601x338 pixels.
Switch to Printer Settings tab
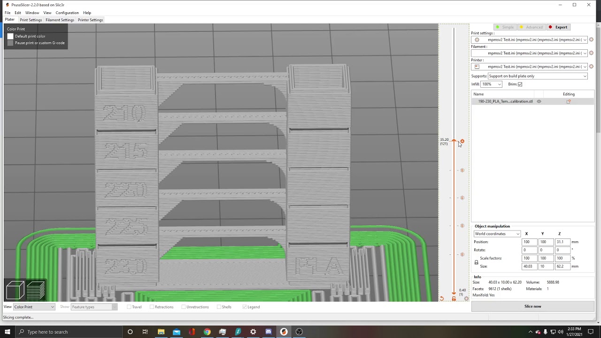(90, 20)
